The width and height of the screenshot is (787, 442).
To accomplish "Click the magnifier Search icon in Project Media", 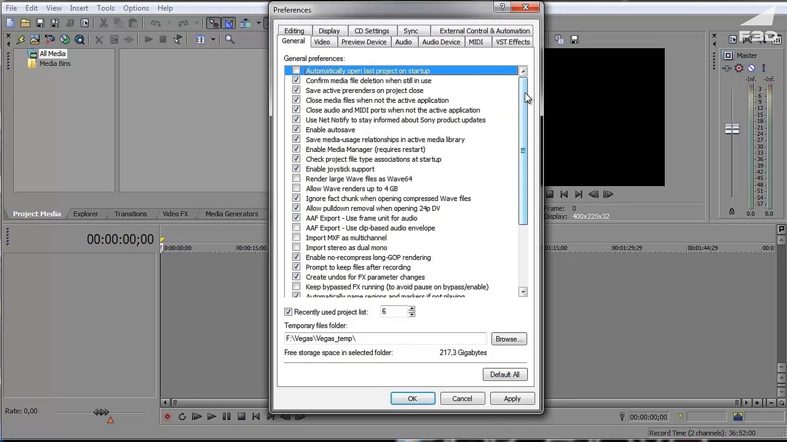I will click(x=230, y=39).
